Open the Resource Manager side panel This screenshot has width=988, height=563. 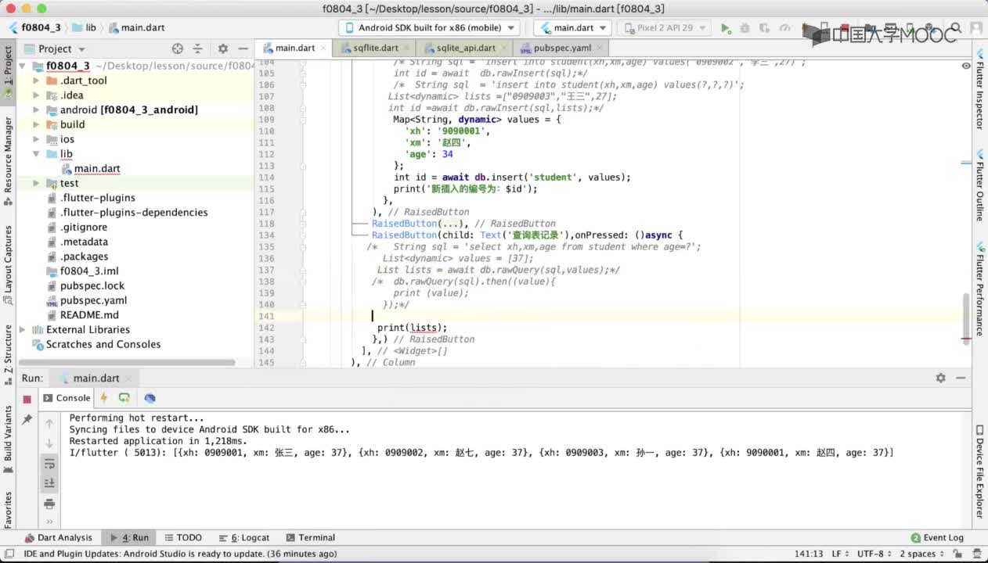[x=8, y=160]
